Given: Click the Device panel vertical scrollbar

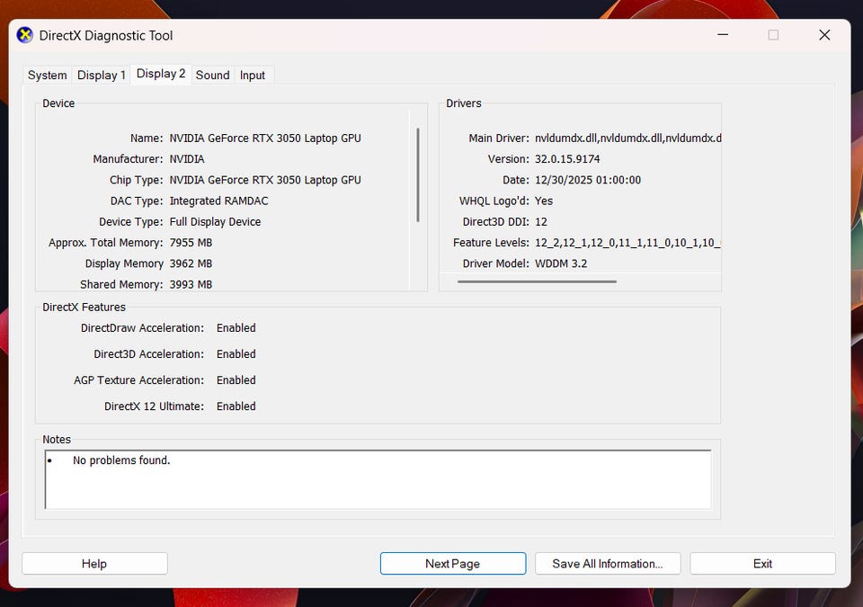Looking at the screenshot, I should [x=418, y=175].
